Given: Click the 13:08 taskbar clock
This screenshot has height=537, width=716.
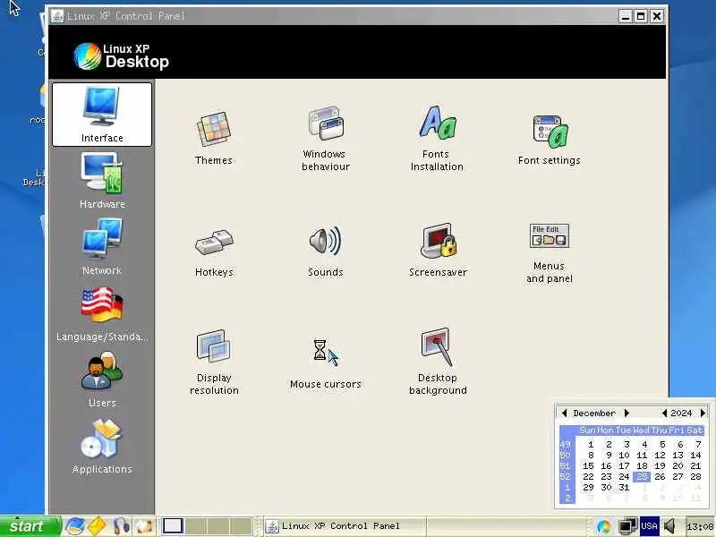Looking at the screenshot, I should [700, 527].
